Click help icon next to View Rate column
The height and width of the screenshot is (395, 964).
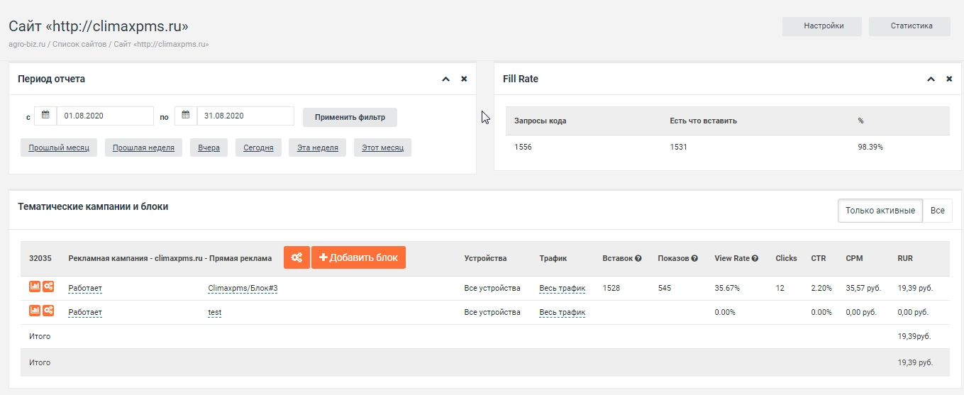click(755, 258)
